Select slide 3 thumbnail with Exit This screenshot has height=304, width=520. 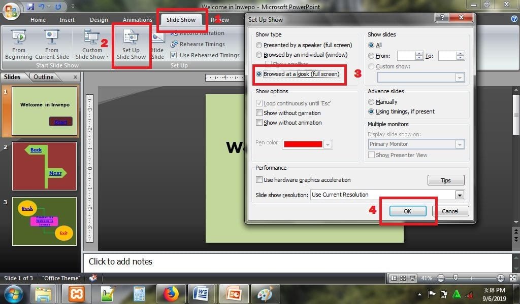click(45, 221)
